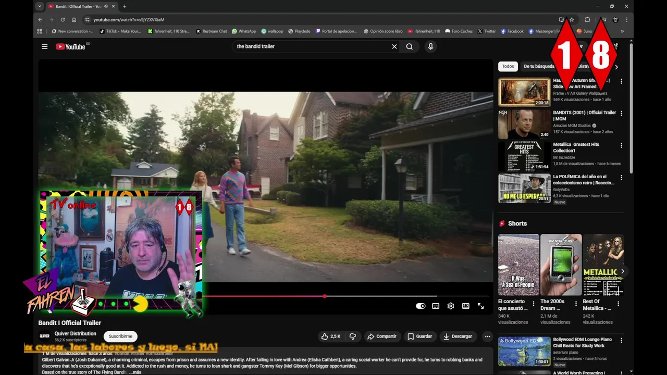Screen dimensions: 667x375
Task: Reload the page
Action: coord(63,20)
